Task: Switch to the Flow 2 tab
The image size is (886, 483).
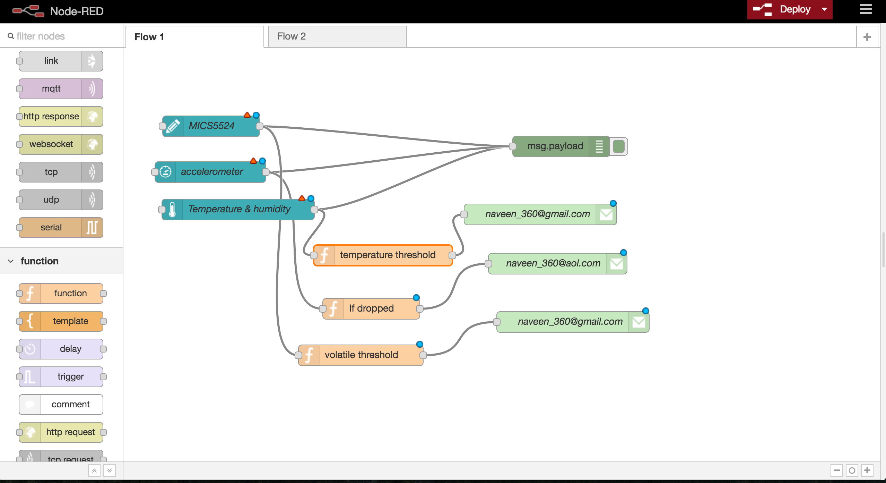Action: point(337,36)
